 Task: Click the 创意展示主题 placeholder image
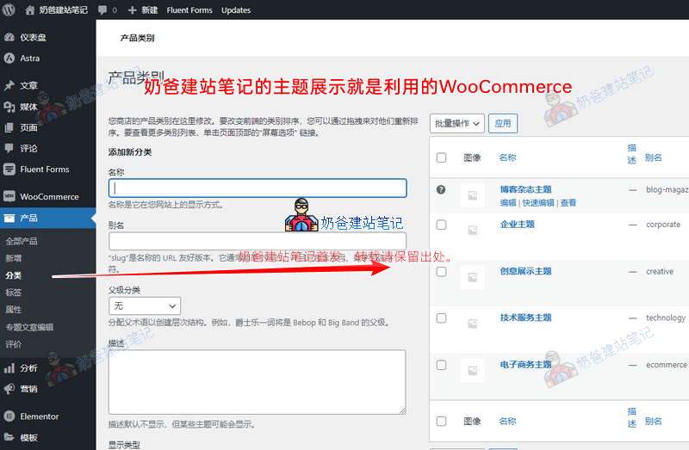click(x=472, y=277)
